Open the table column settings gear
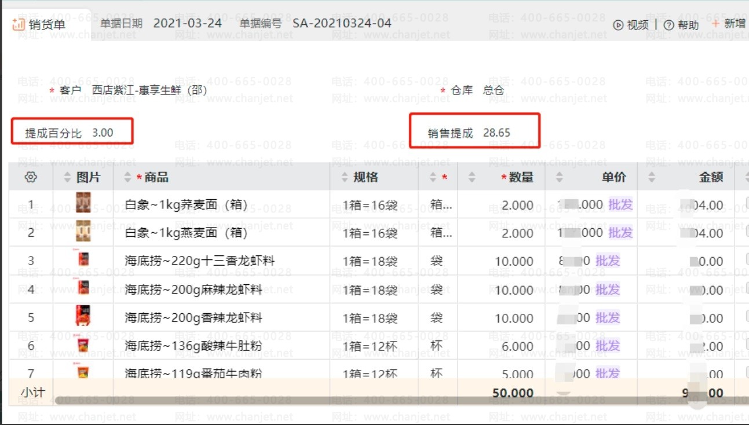This screenshot has width=749, height=425. 31,177
